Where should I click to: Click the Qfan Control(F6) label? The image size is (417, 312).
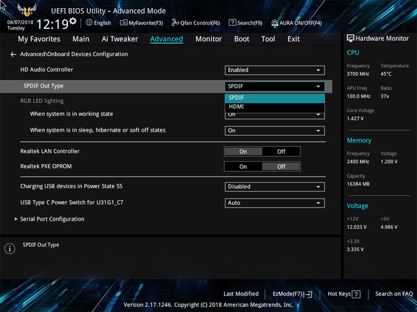200,23
